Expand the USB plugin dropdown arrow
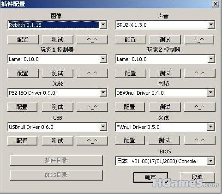The width and height of the screenshot is (222, 194). point(103,127)
